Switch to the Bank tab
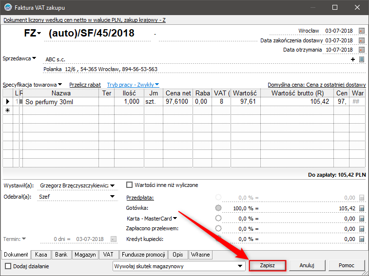 pos(61,255)
